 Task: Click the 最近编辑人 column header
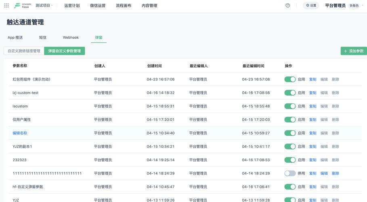tap(199, 66)
